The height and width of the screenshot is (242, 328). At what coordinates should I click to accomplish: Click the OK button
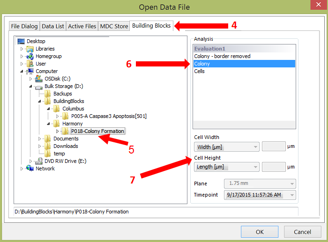(x=260, y=232)
